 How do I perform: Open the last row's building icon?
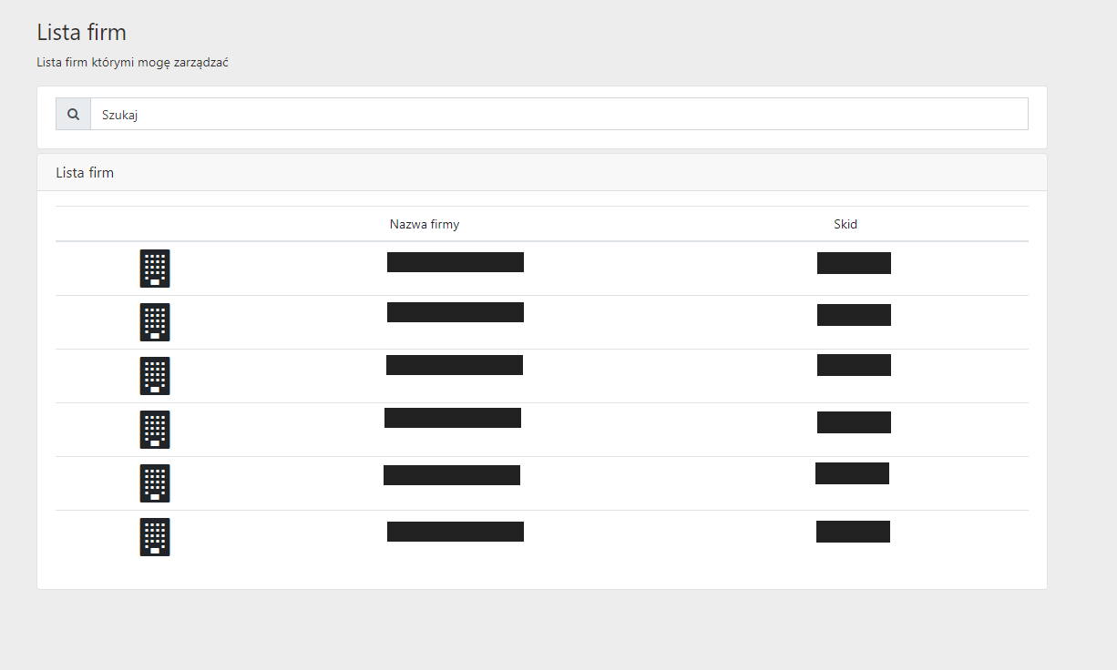click(155, 537)
